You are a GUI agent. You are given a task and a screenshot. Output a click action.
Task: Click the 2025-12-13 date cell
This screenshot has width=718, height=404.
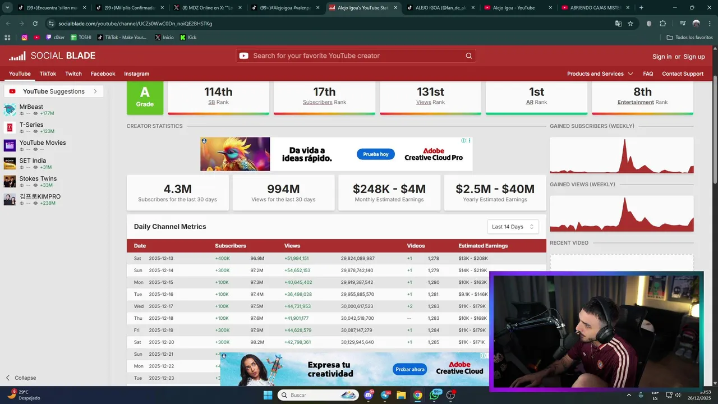pos(161,258)
